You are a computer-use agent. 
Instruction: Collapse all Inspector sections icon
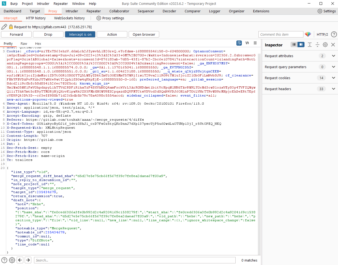(x=317, y=45)
